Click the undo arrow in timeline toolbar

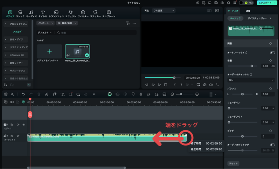click(23, 94)
